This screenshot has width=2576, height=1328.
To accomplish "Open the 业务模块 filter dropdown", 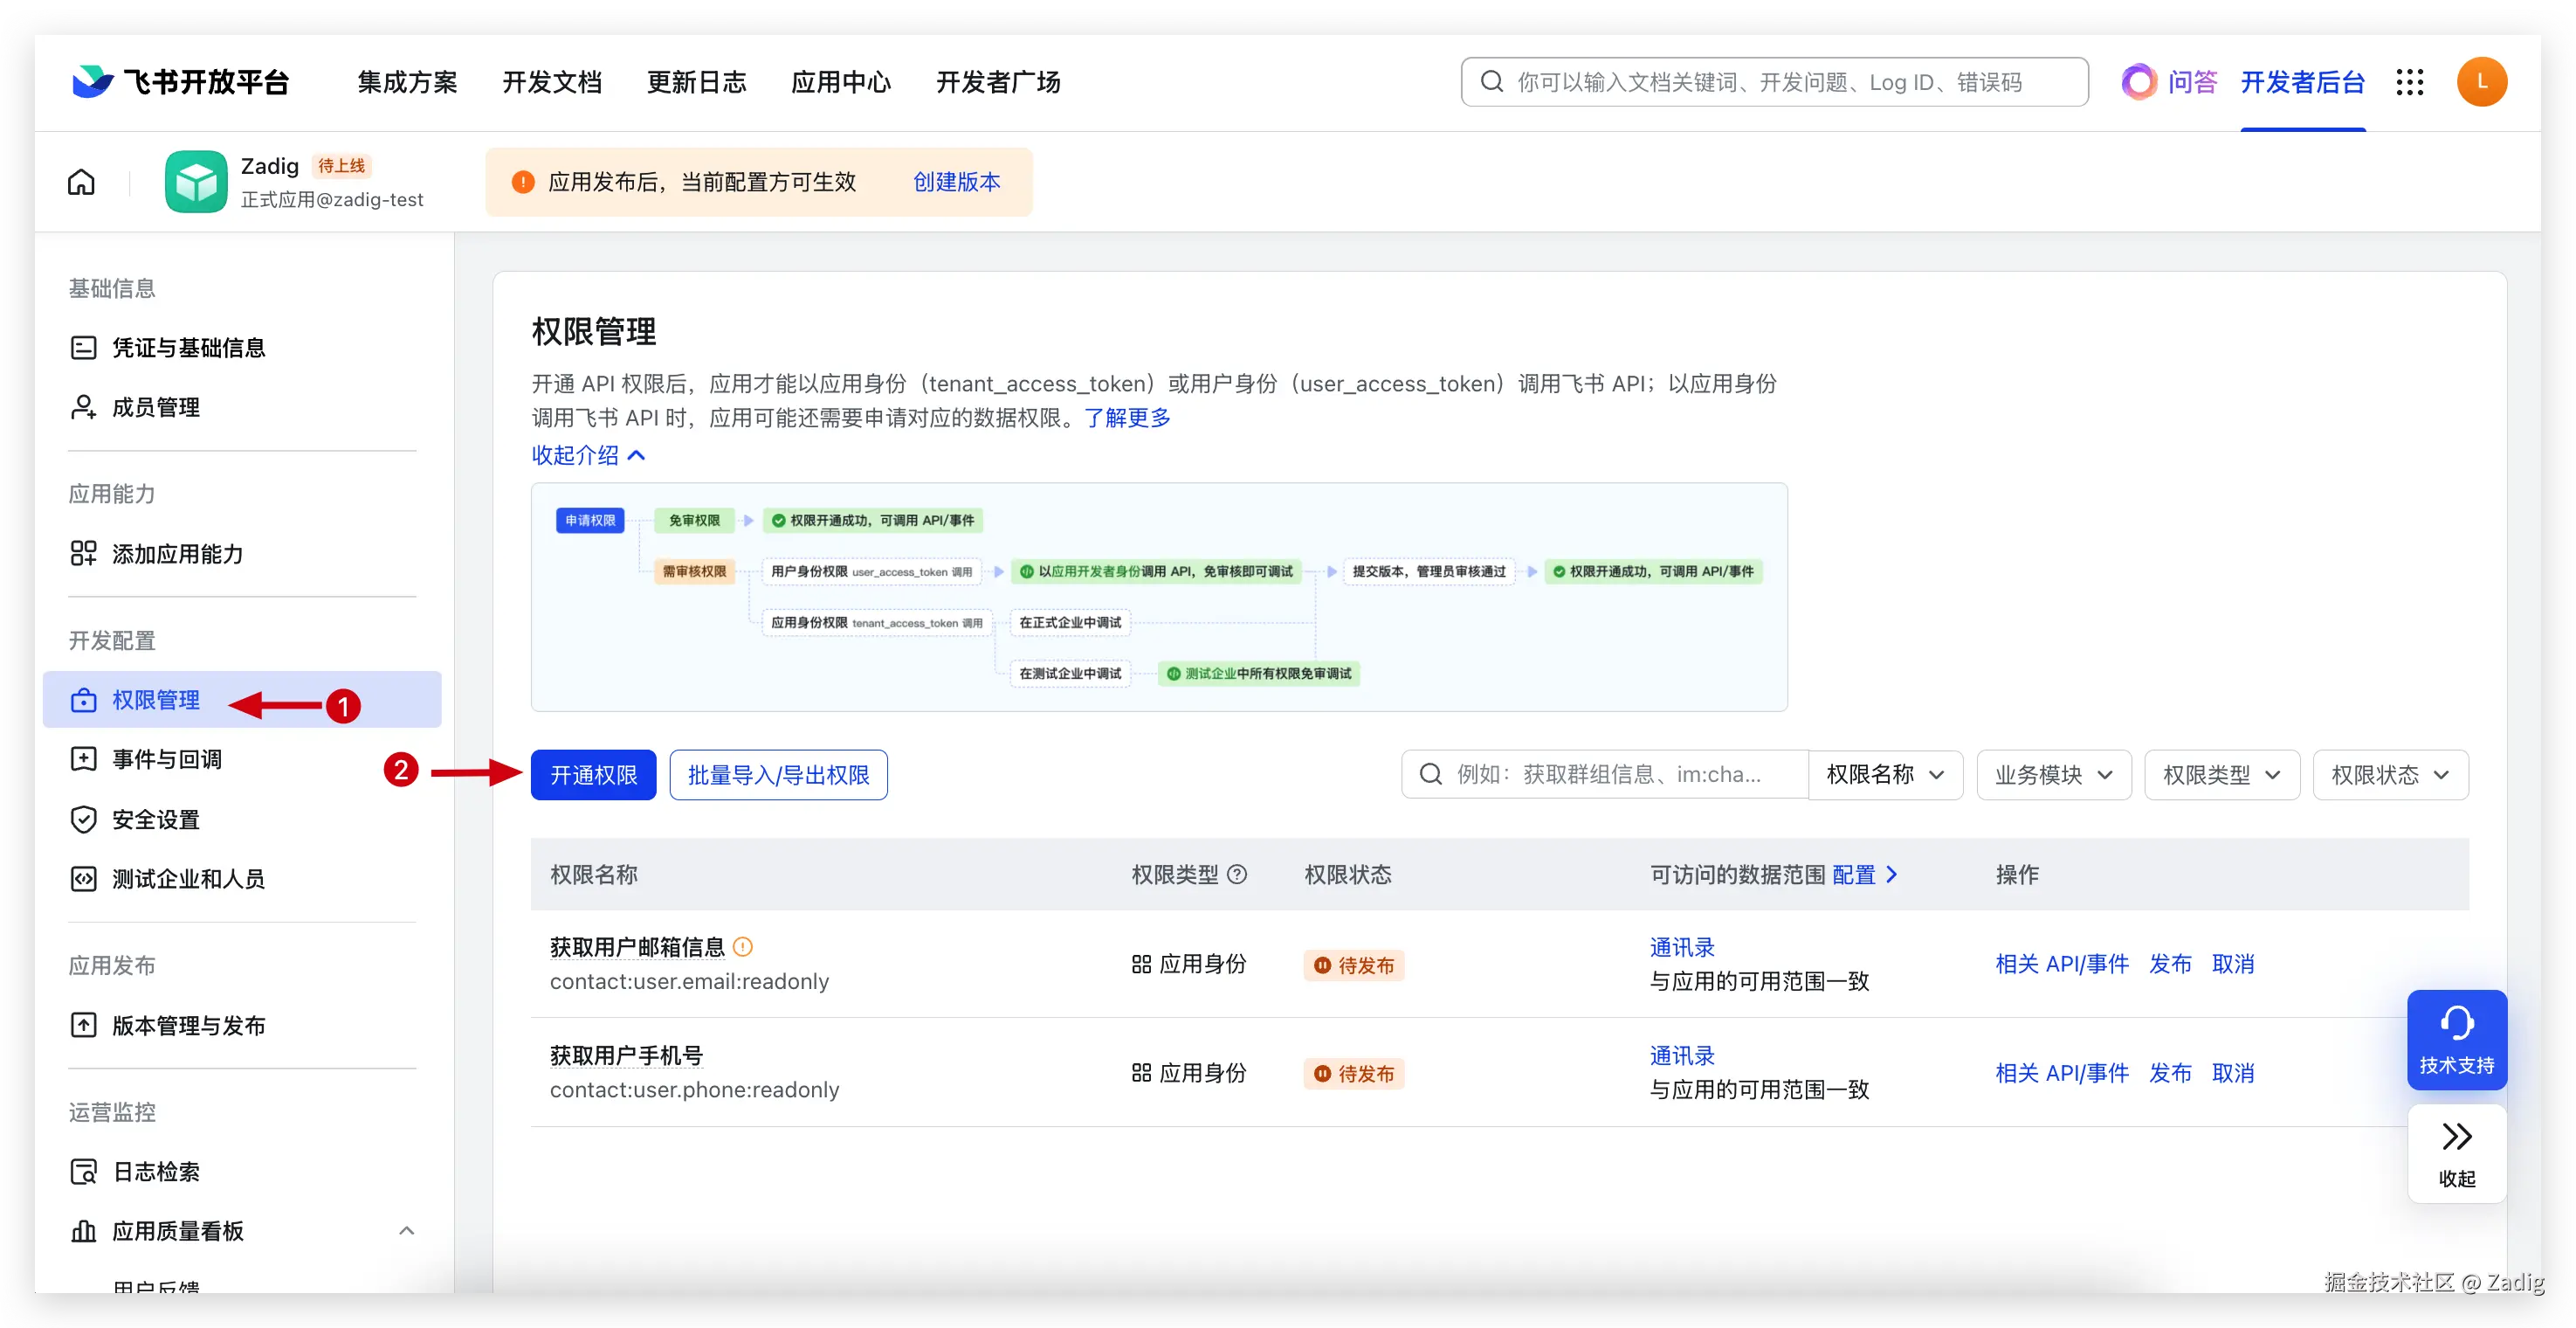I will [x=2053, y=775].
